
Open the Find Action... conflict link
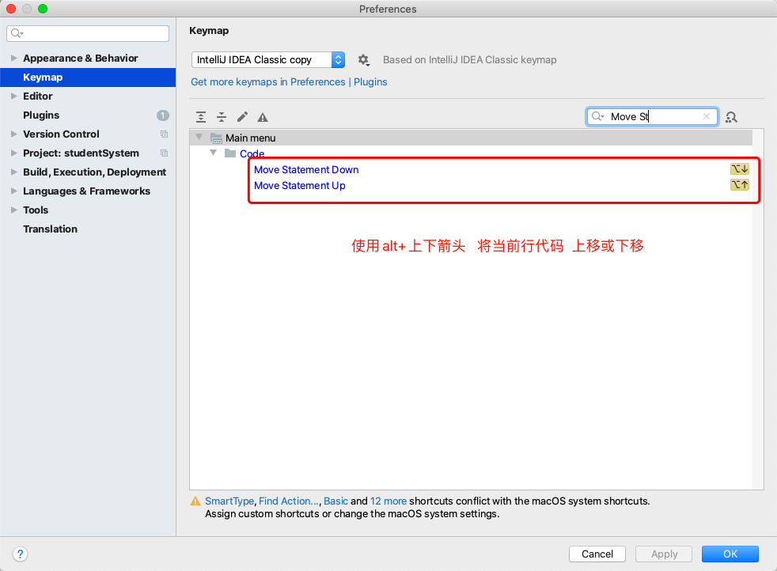tap(289, 501)
